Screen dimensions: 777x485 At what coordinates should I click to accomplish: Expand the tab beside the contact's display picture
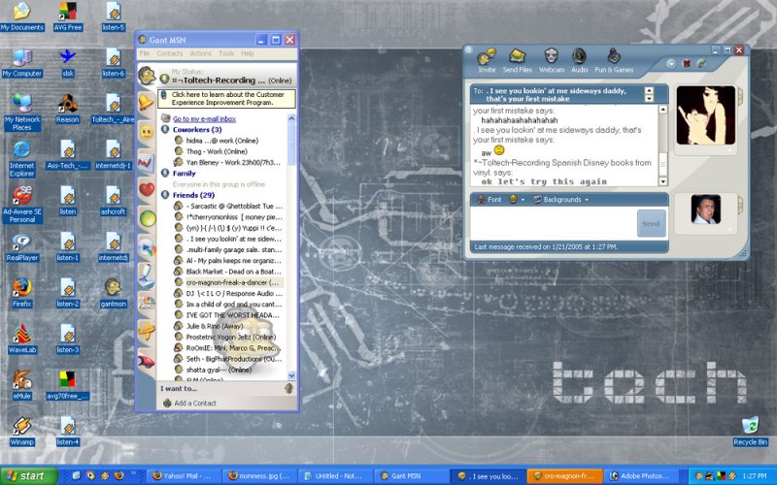coord(741,96)
